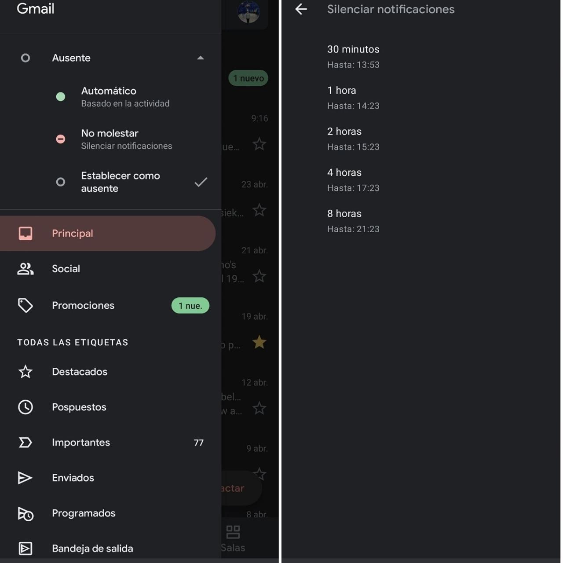Open Programados scheduled mail label
563x563 pixels.
coord(83,513)
